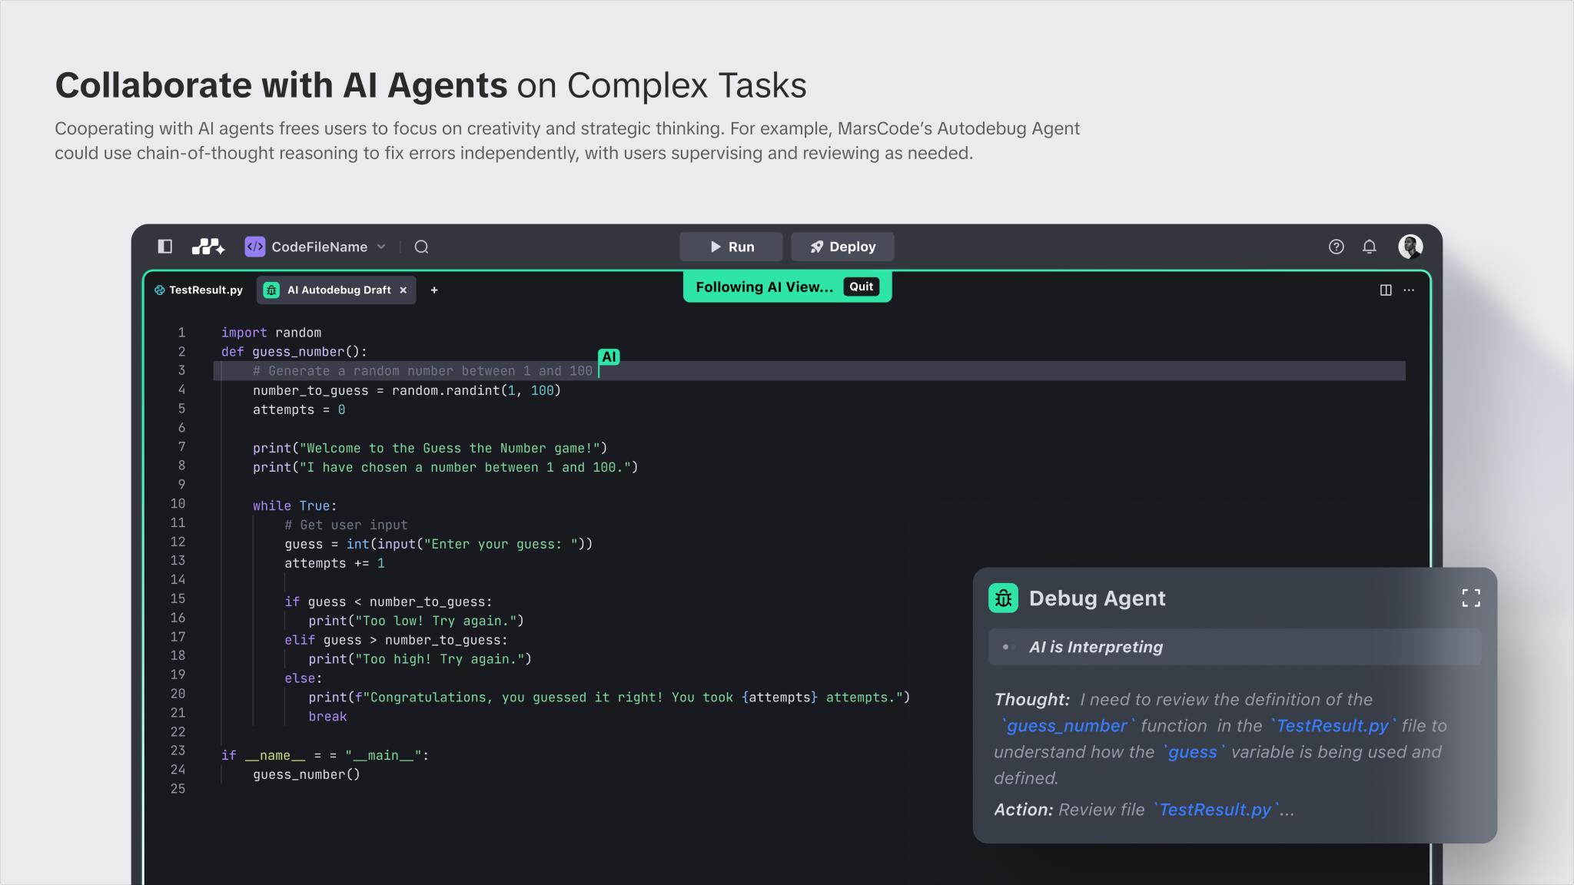Switch to TestResult.py tab
This screenshot has height=885, width=1574.
[x=199, y=290]
